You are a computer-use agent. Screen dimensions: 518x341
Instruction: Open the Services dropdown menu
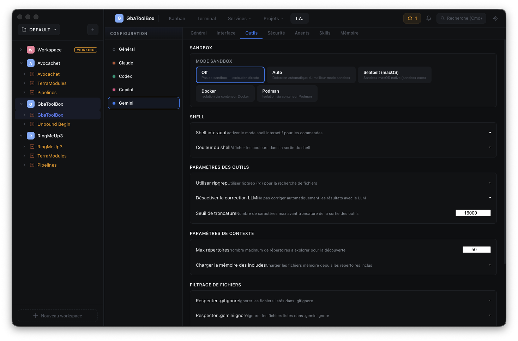240,19
